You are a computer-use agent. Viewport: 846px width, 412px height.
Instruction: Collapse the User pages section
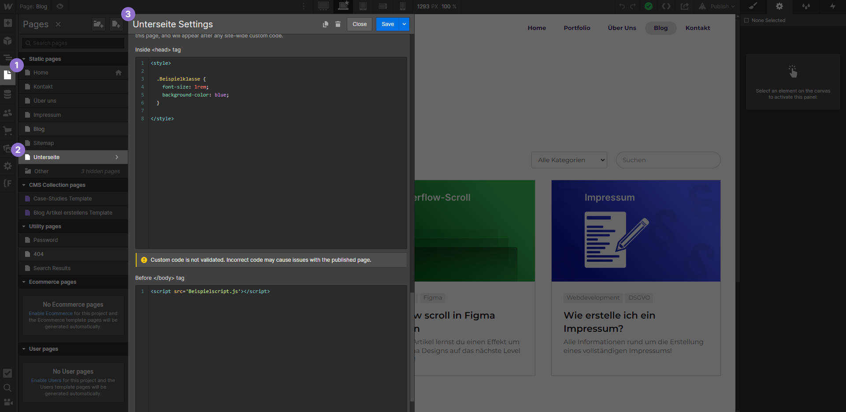[x=73, y=349]
